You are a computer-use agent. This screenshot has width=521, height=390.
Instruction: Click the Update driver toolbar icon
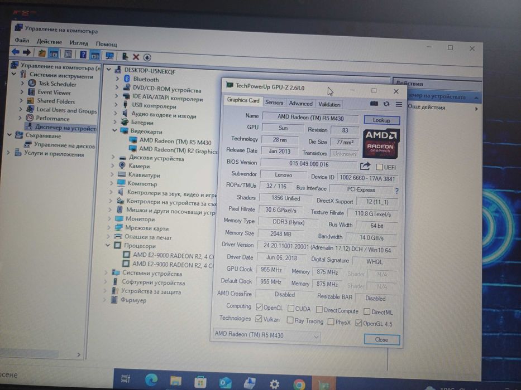pos(125,56)
